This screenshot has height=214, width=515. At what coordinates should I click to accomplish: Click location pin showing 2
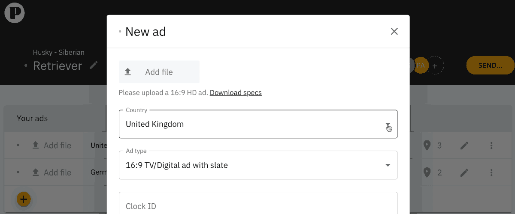coord(427,172)
